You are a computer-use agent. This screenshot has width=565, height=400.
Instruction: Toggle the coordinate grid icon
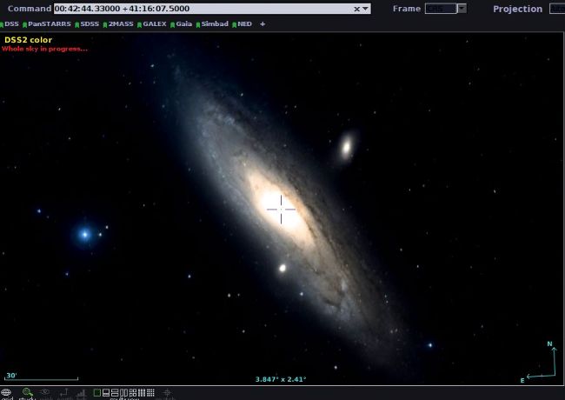click(x=7, y=393)
